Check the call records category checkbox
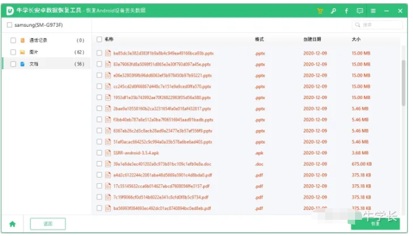This screenshot has width=413, height=236. (x=13, y=40)
